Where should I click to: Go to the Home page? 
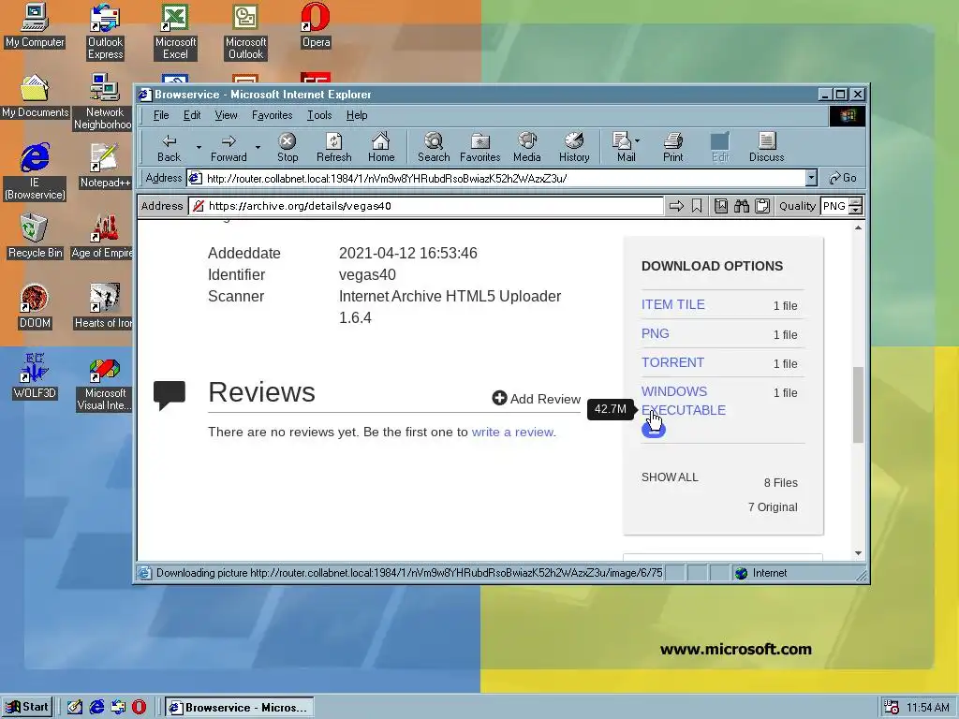click(x=380, y=147)
